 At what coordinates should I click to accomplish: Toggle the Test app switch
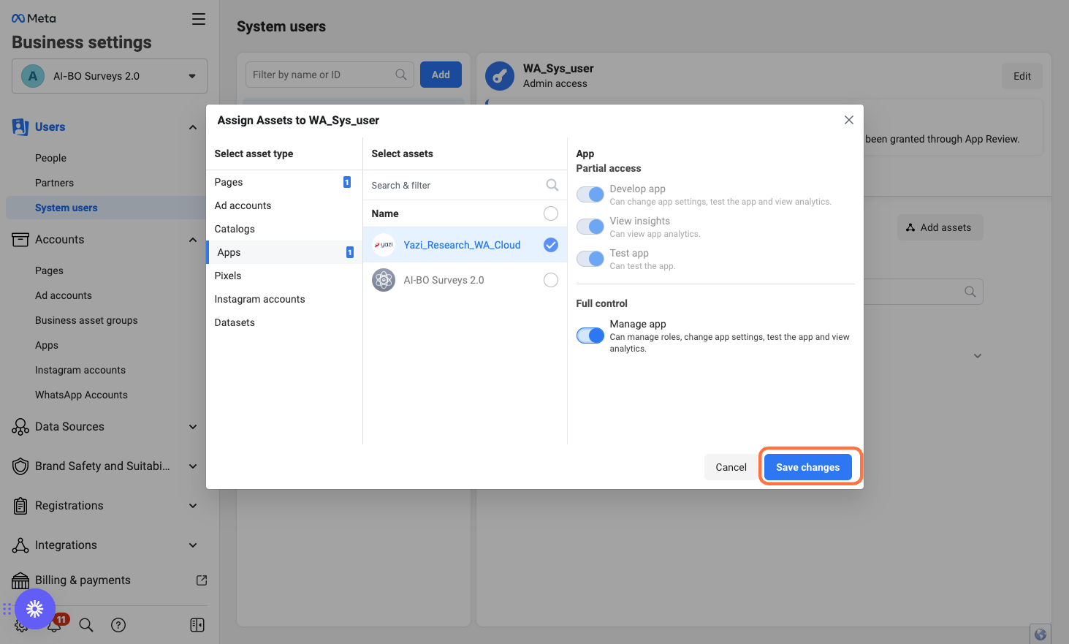click(590, 259)
